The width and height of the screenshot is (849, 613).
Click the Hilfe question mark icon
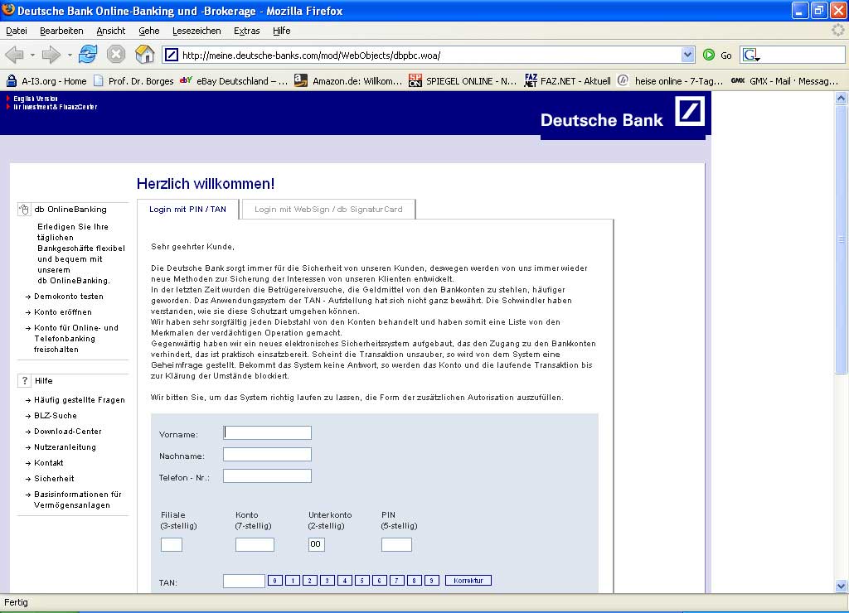click(24, 381)
